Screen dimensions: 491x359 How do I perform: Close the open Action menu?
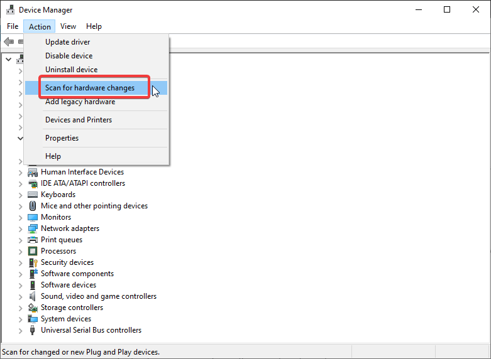(40, 26)
